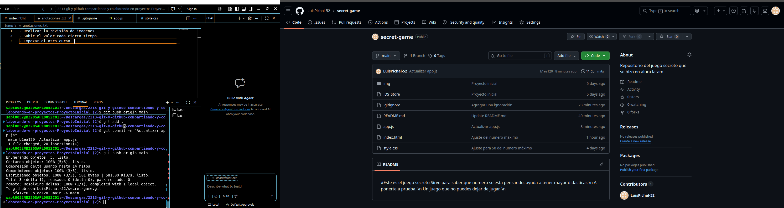
Task: Expand the Copilot dropdown arrow in GitHub header
Action: tap(705, 11)
